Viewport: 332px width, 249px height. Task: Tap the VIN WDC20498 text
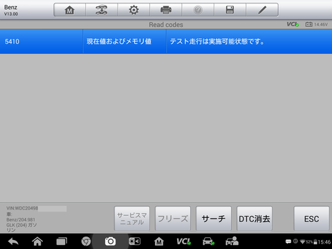tap(22, 208)
